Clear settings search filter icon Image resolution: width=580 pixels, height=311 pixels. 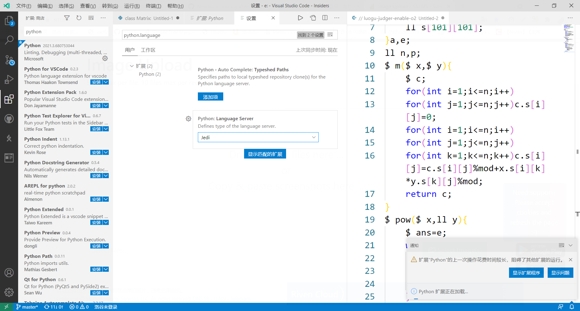pos(330,35)
